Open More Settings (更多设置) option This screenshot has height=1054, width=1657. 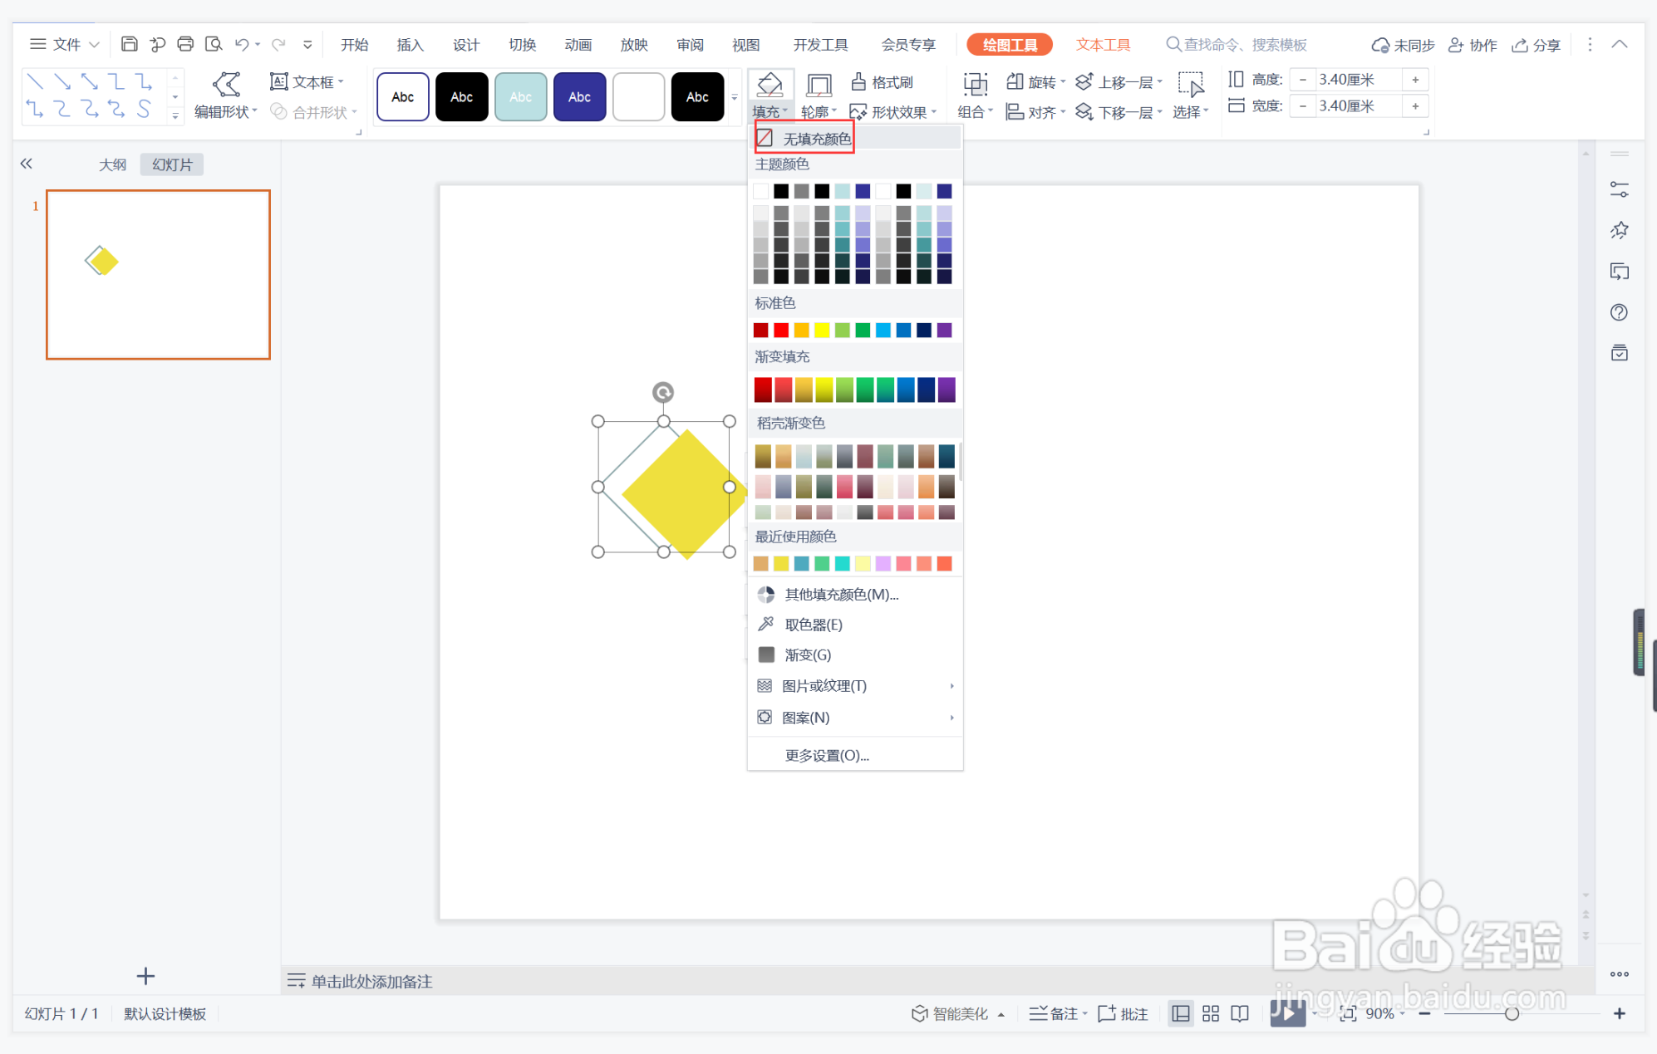(x=827, y=755)
